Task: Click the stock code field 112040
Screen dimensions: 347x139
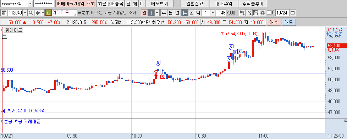Action: coord(15,13)
